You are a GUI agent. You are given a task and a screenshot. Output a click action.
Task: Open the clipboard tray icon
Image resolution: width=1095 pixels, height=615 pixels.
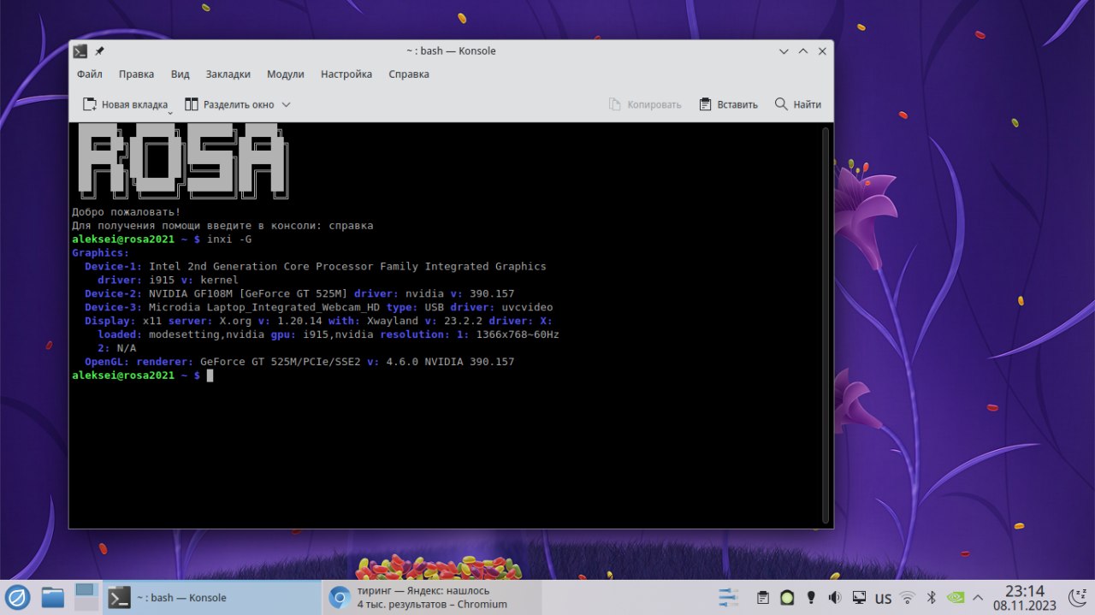(764, 597)
